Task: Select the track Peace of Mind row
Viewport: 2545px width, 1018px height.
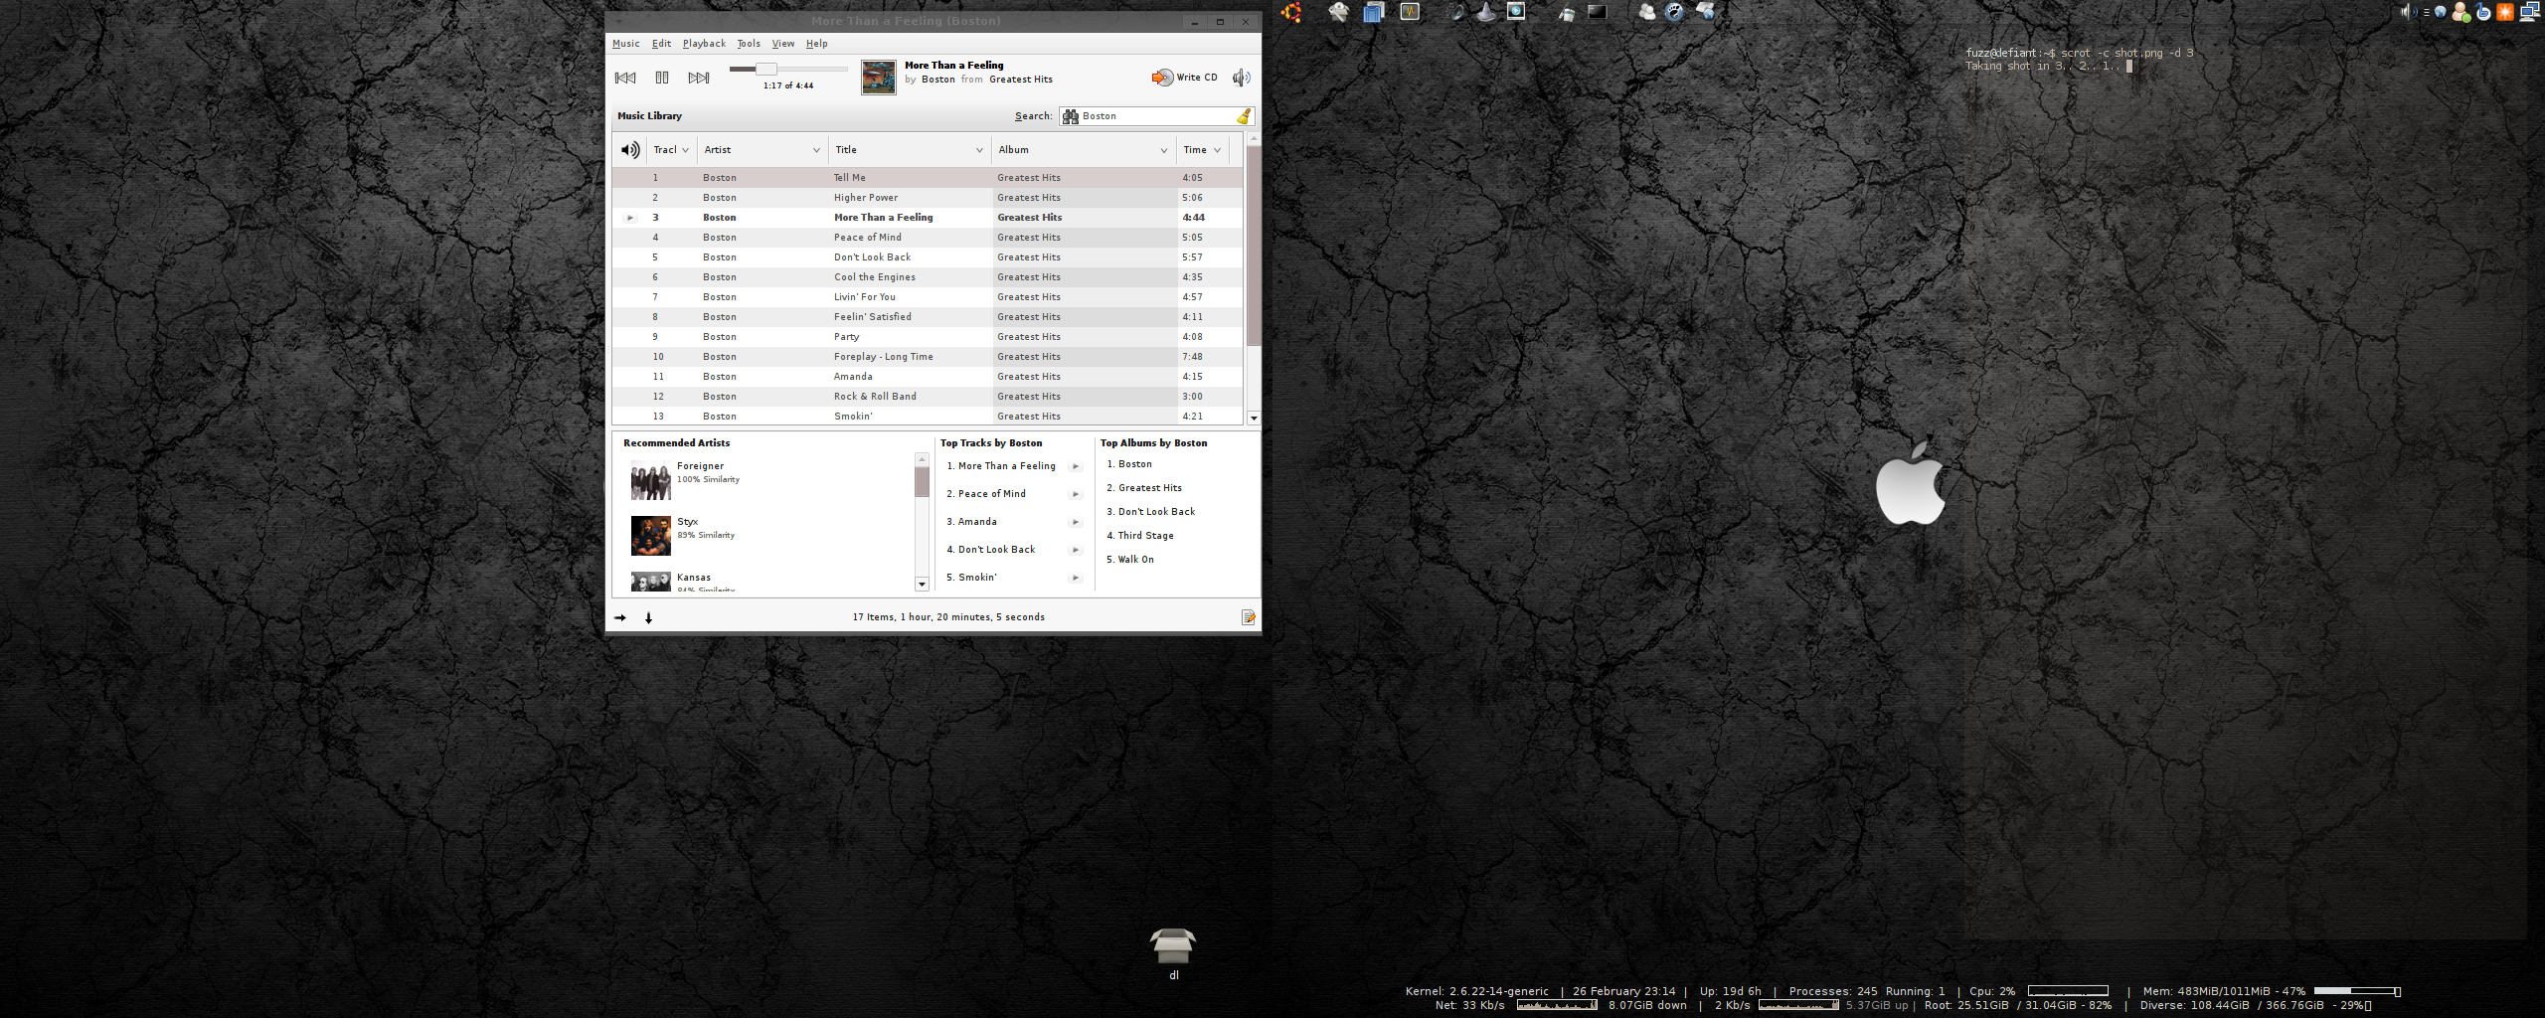Action: coord(927,238)
